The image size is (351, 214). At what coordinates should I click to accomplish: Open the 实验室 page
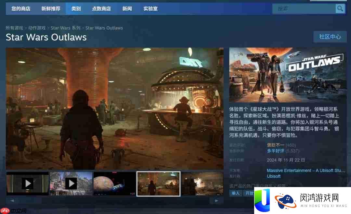pyautogui.click(x=150, y=9)
